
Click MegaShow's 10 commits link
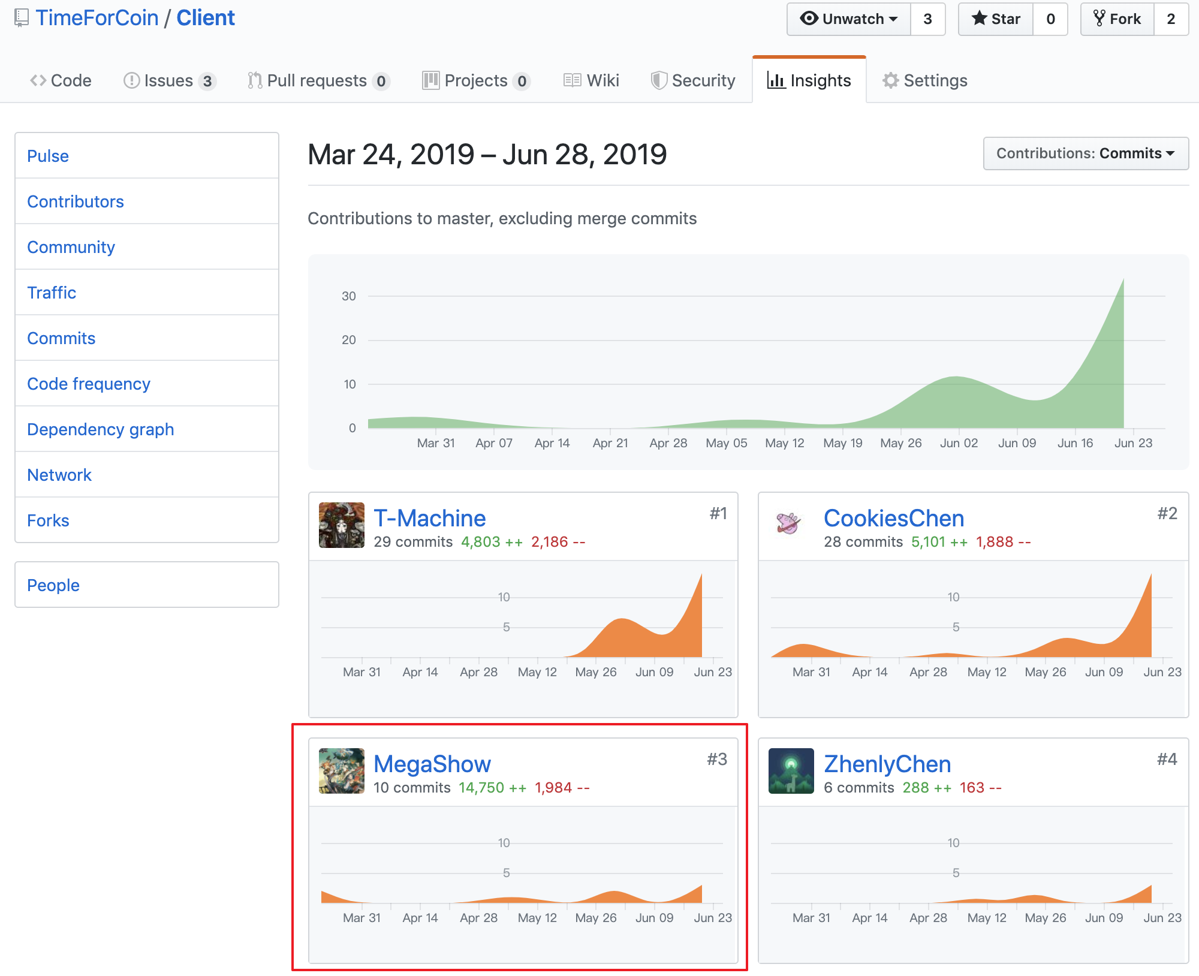[412, 788]
